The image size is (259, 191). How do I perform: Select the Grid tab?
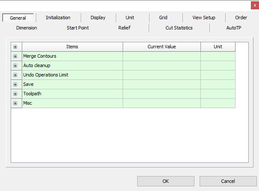[163, 18]
